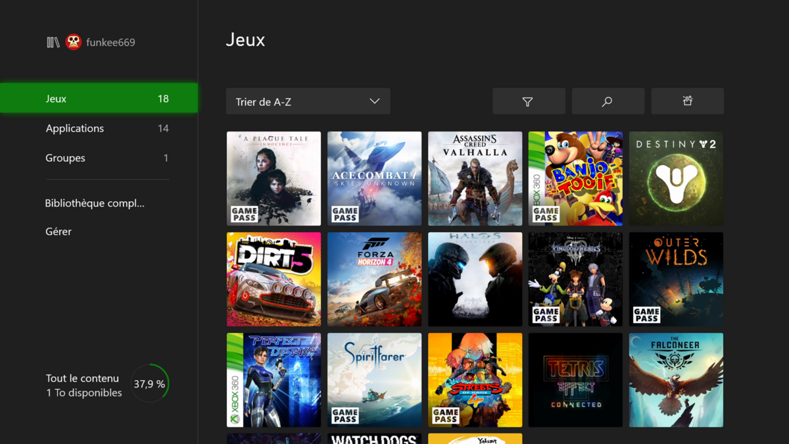Click the 37,9 % storage usage ring

[x=150, y=383]
